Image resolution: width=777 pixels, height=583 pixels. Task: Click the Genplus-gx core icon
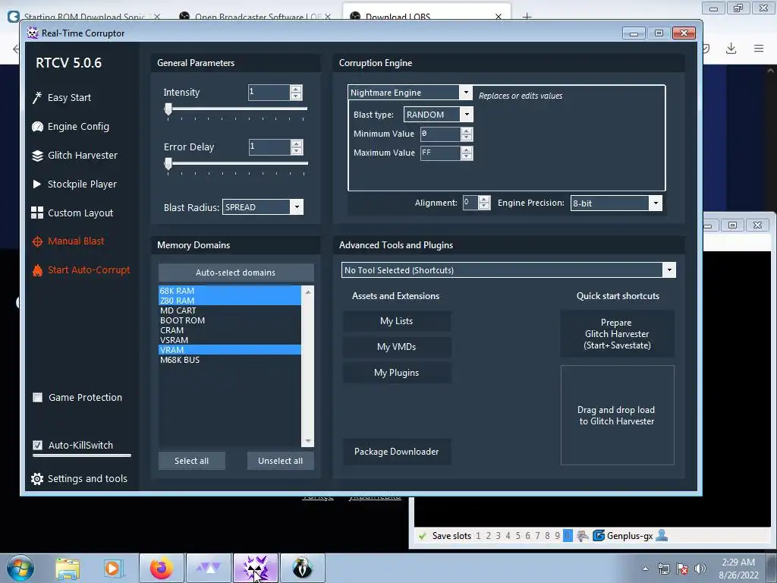click(599, 535)
